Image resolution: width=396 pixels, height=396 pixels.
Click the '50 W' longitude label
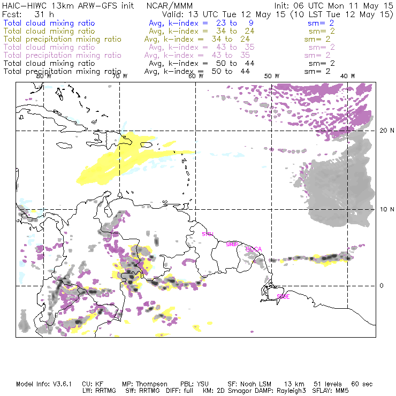(x=272, y=76)
